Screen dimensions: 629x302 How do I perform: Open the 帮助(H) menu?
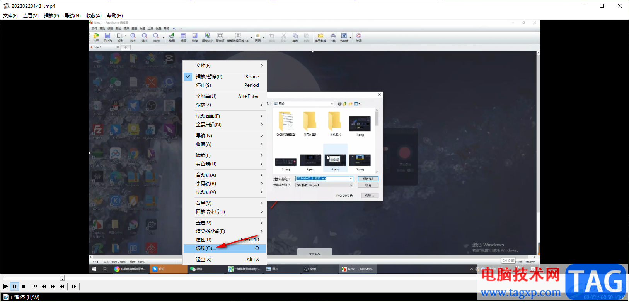tap(115, 16)
